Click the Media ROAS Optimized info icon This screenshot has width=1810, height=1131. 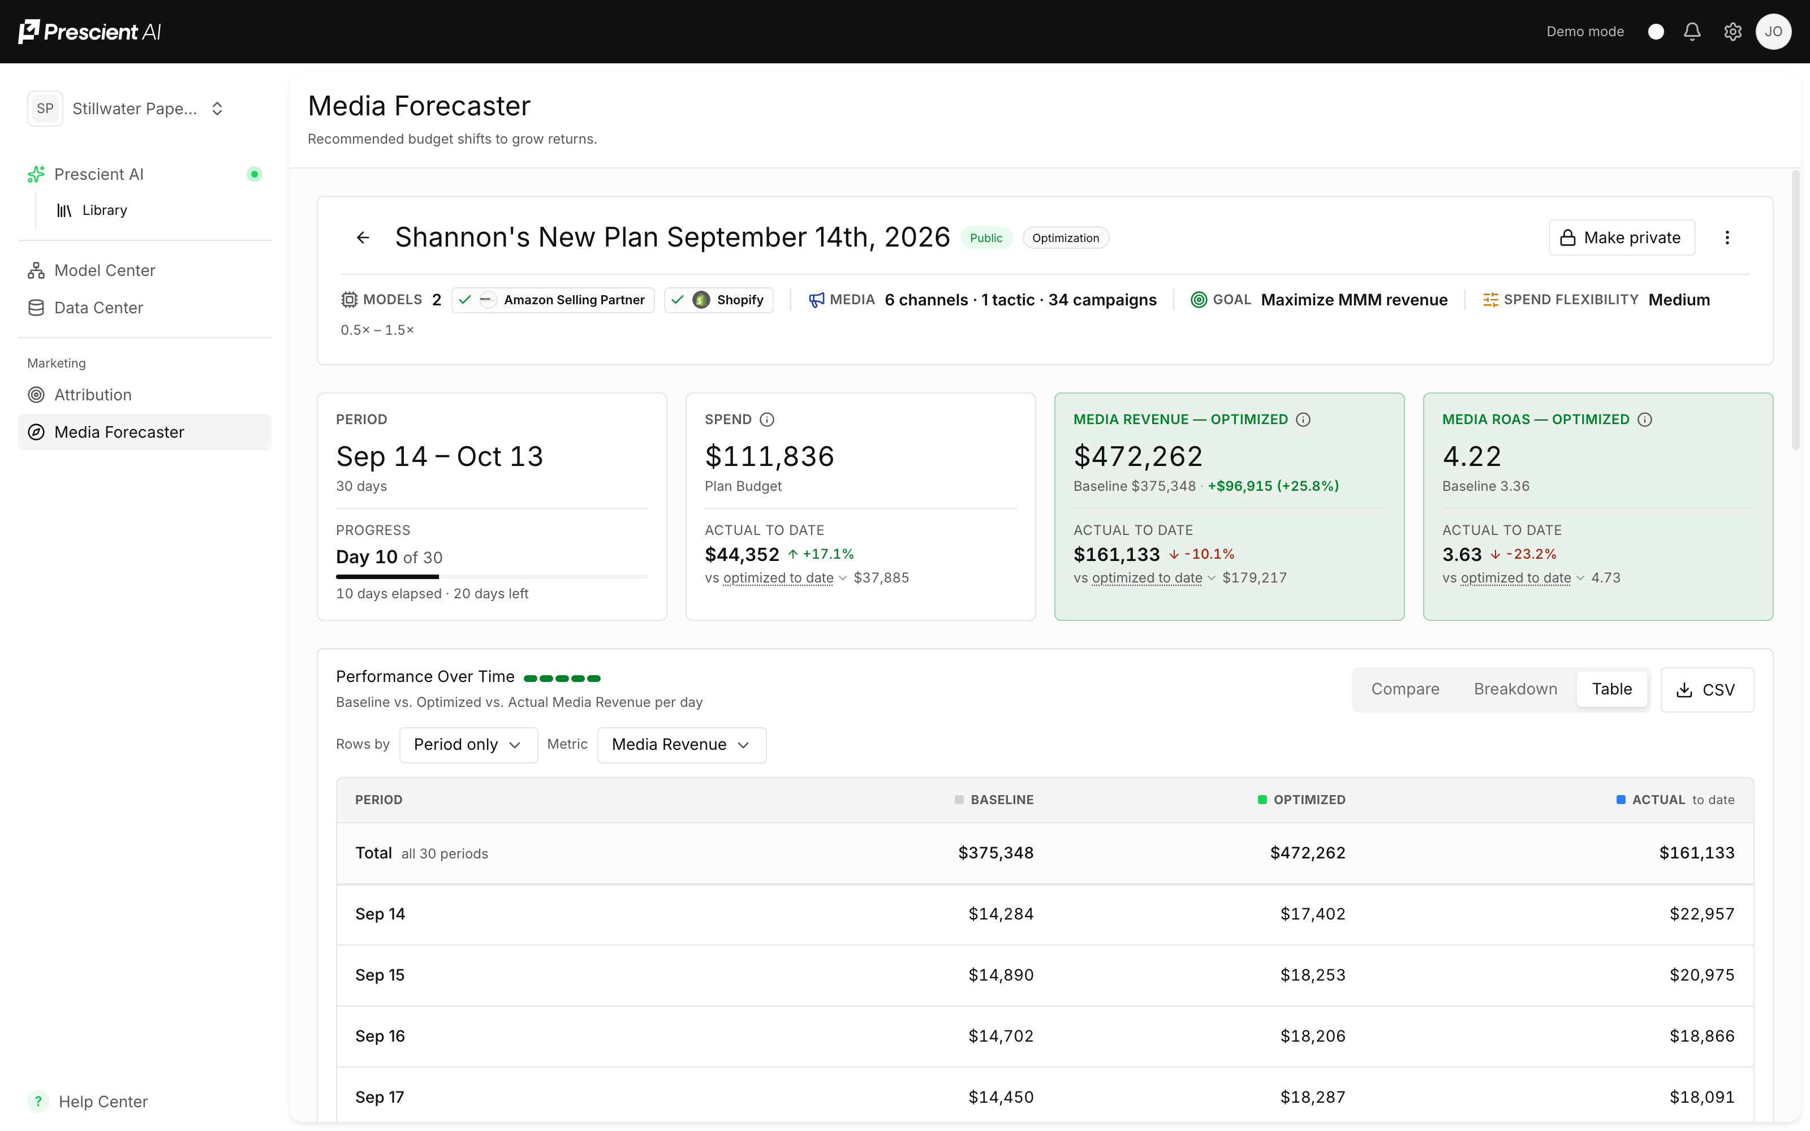(x=1645, y=420)
